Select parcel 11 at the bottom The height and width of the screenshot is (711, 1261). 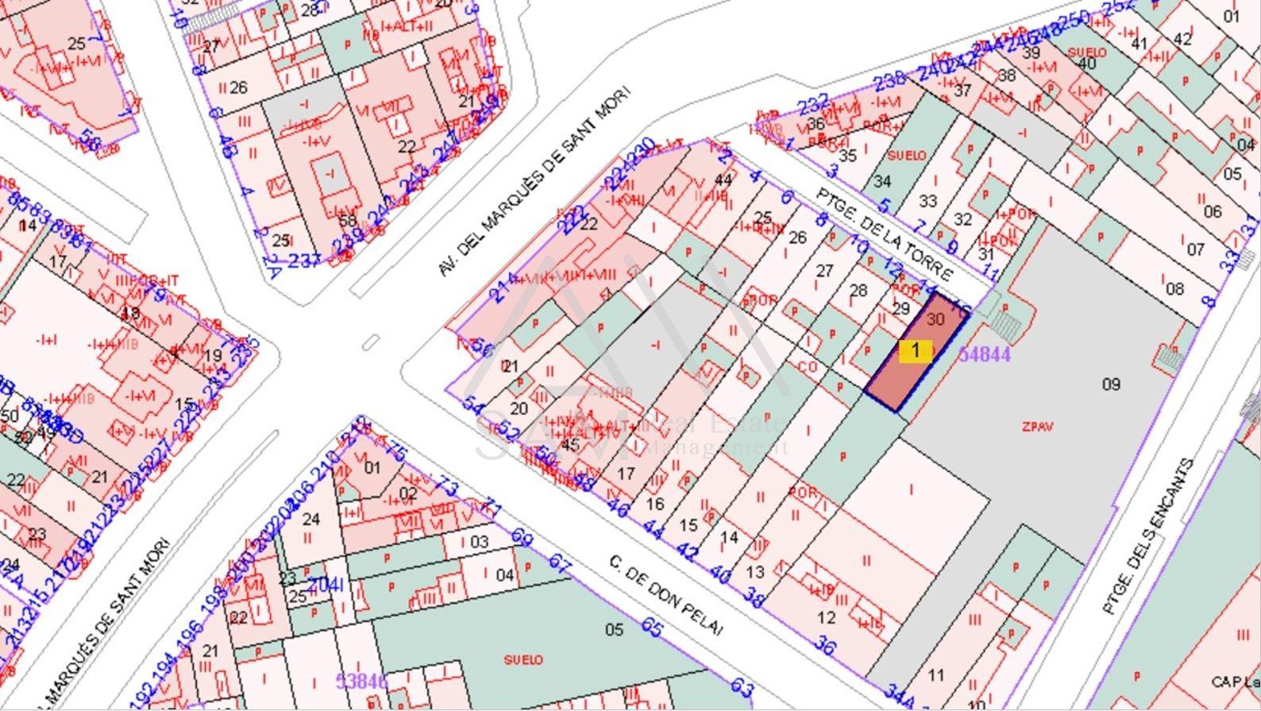point(936,675)
